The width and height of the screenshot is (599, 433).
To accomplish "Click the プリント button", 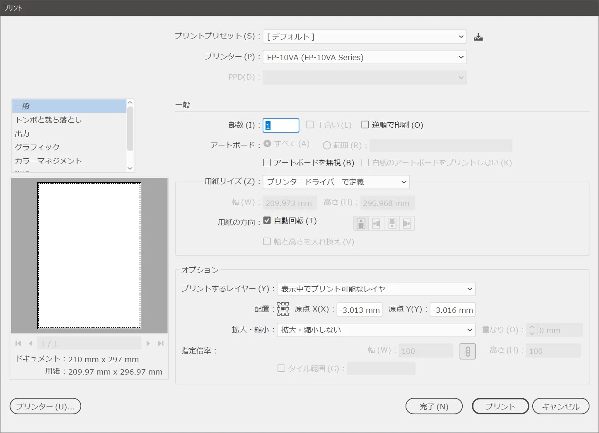I will pos(500,406).
